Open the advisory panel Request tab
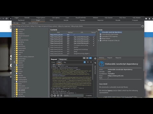153x114 pixels. click(x=110, y=58)
